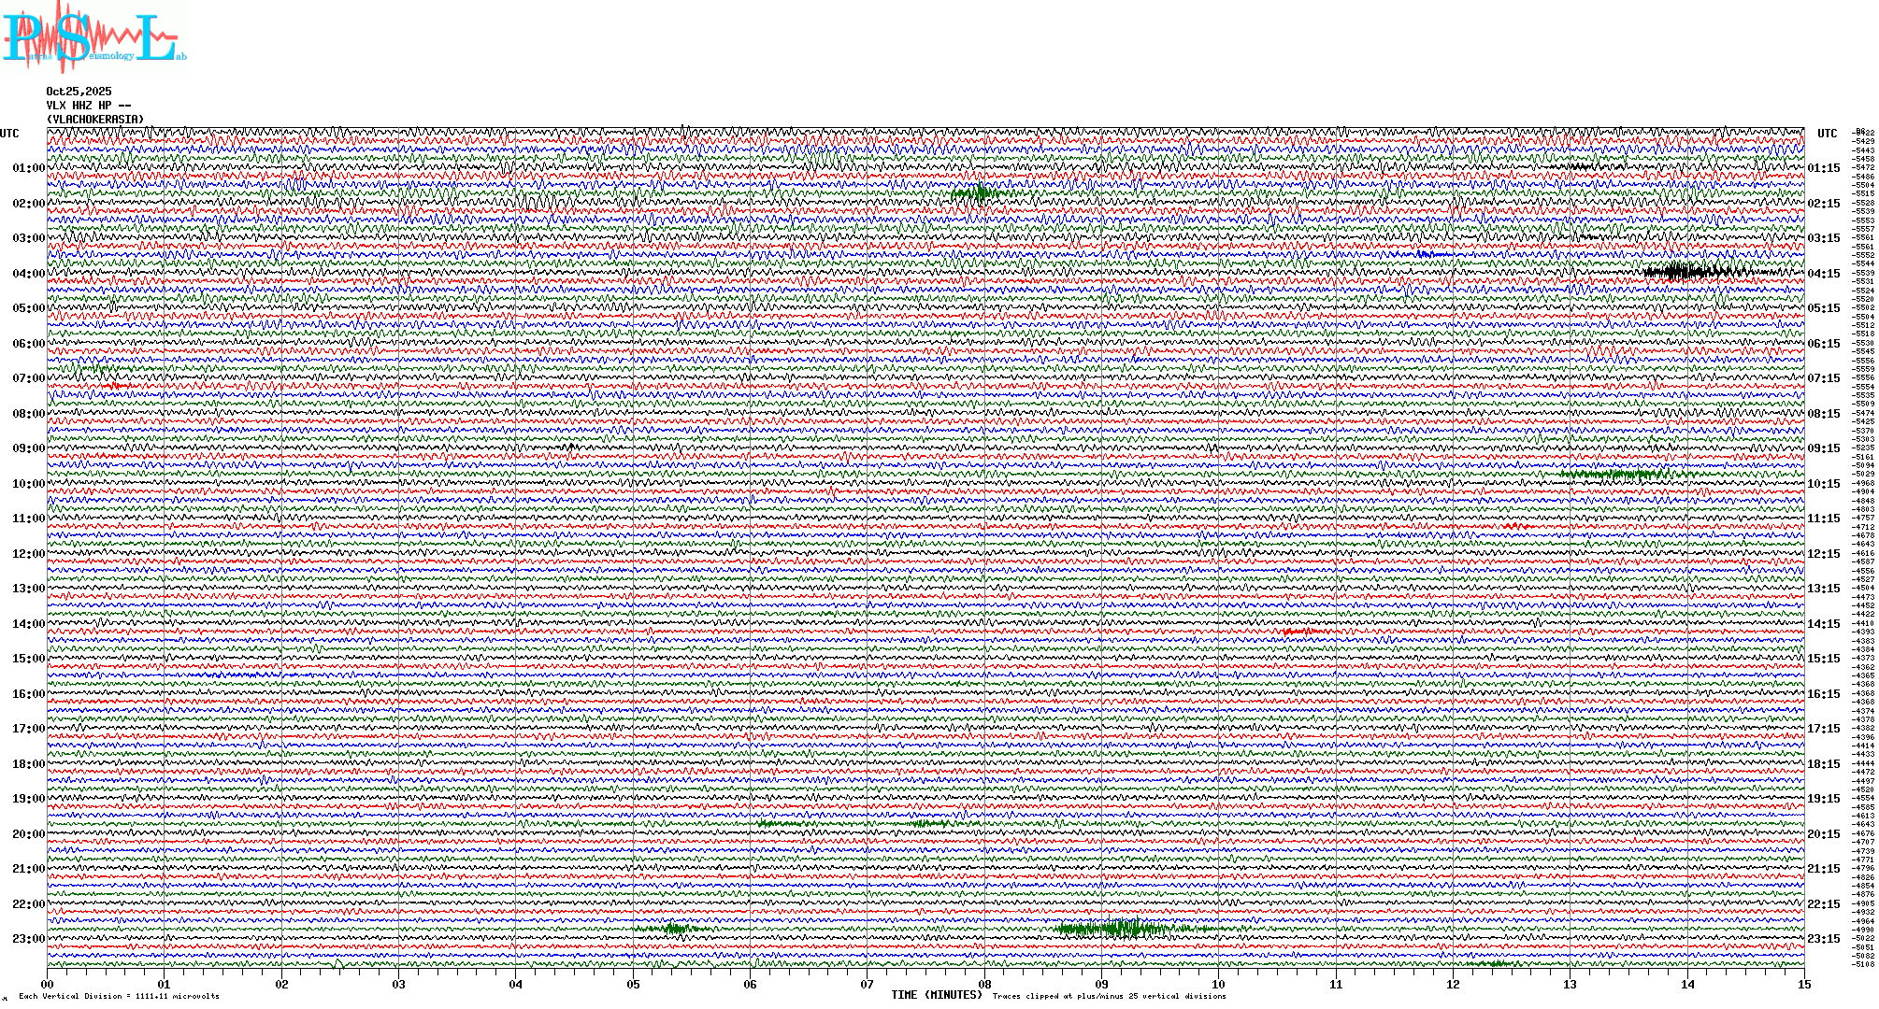
Task: Select the 12:00 hour label on left
Action: tap(28, 554)
